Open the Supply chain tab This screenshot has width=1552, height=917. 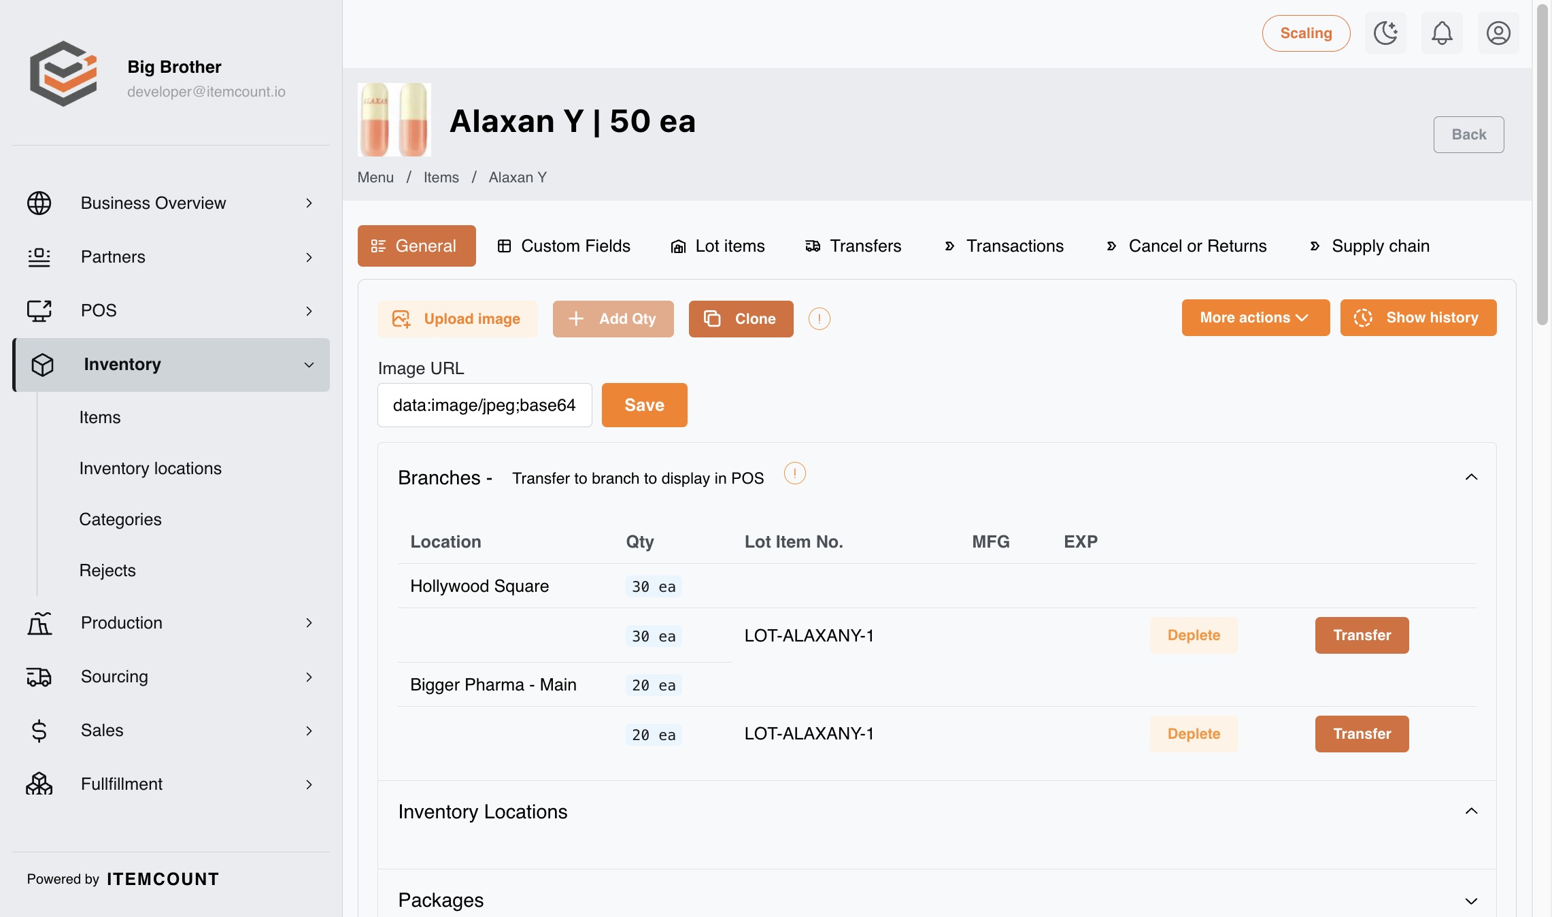[x=1370, y=246]
